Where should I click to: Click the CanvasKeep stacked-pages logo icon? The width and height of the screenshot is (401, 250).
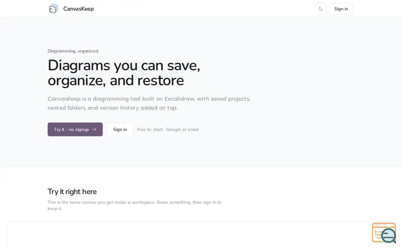click(x=54, y=8)
